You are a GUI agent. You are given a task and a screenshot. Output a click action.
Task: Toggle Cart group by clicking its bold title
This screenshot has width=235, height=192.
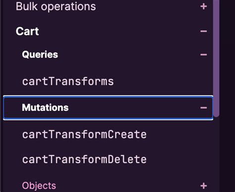click(27, 31)
